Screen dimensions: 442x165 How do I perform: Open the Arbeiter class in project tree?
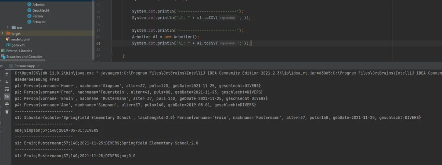[x=38, y=4]
